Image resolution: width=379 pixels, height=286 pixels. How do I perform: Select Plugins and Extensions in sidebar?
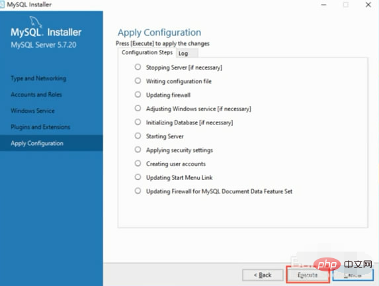point(40,127)
